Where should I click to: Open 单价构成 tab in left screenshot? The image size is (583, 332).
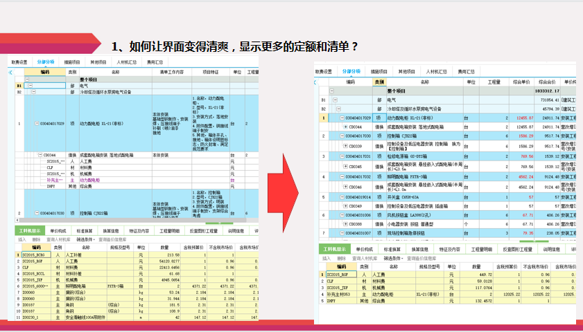point(58,231)
